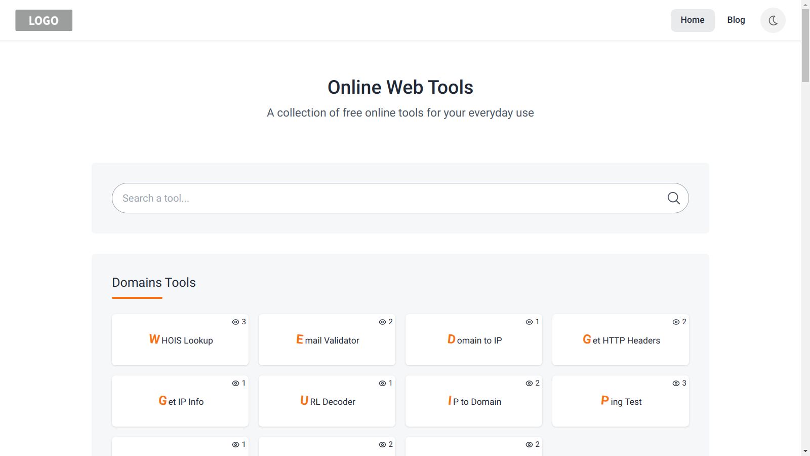This screenshot has width=810, height=456.
Task: Click the scrollbar down arrow
Action: pyautogui.click(x=805, y=451)
